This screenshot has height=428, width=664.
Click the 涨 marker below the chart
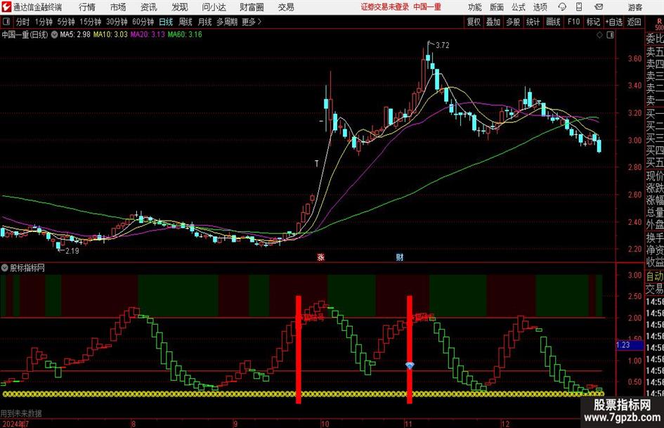click(320, 257)
